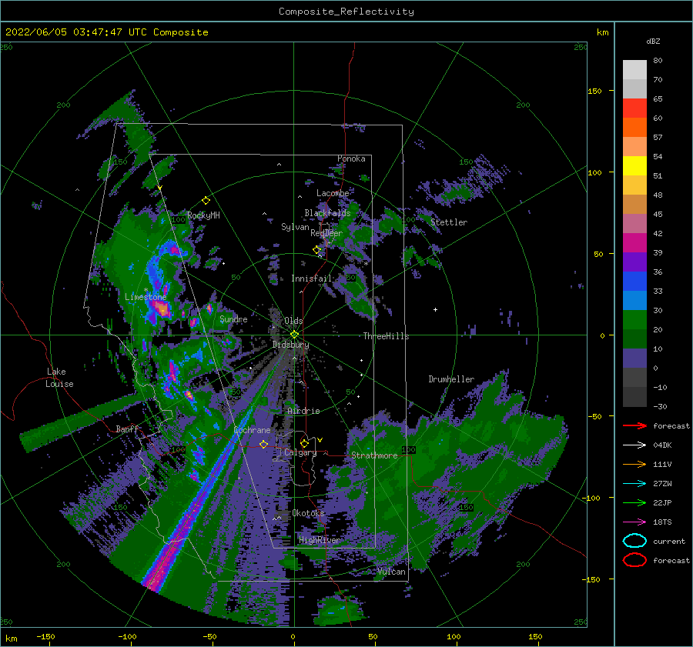
Task: Click the Limestone label
Action: coord(146,297)
